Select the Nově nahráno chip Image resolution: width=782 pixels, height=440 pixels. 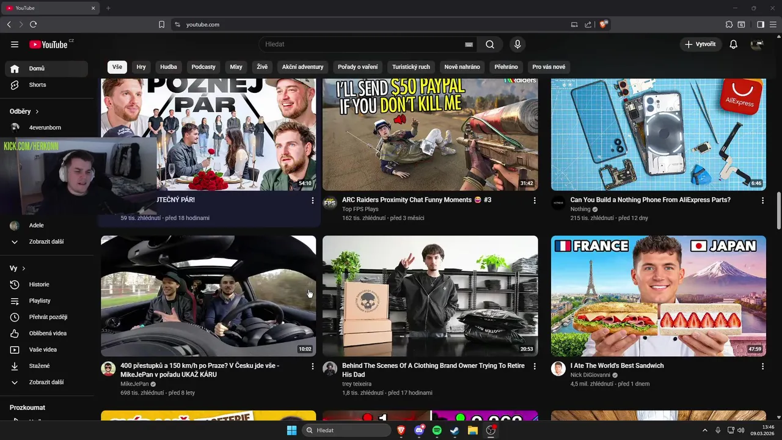pyautogui.click(x=462, y=67)
